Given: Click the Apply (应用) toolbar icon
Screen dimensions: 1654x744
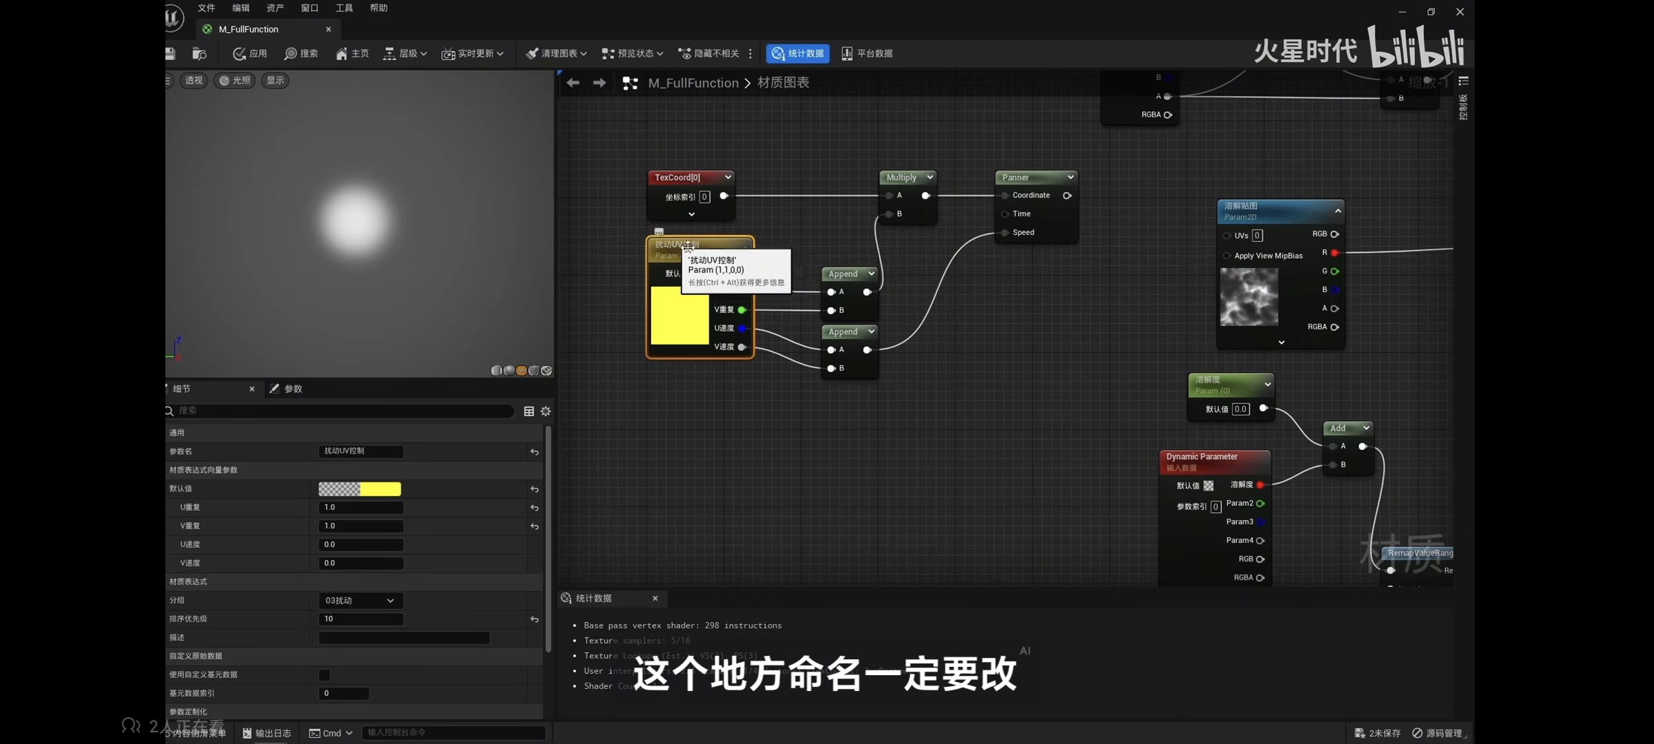Looking at the screenshot, I should tap(239, 54).
